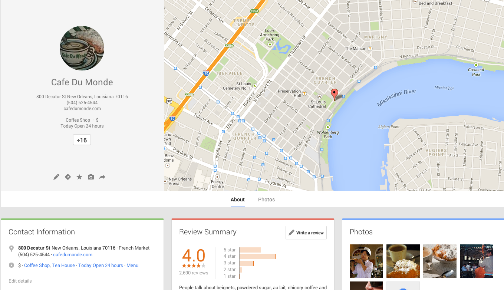This screenshot has width=504, height=290.
Task: Open the chef photo thumbnail
Action: tap(366, 261)
